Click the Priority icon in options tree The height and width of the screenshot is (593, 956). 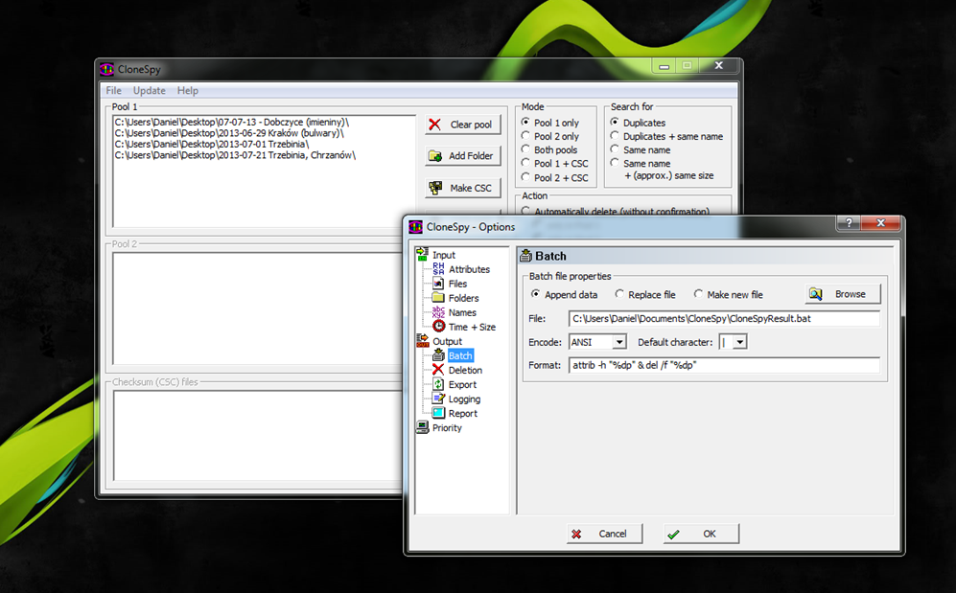(422, 427)
